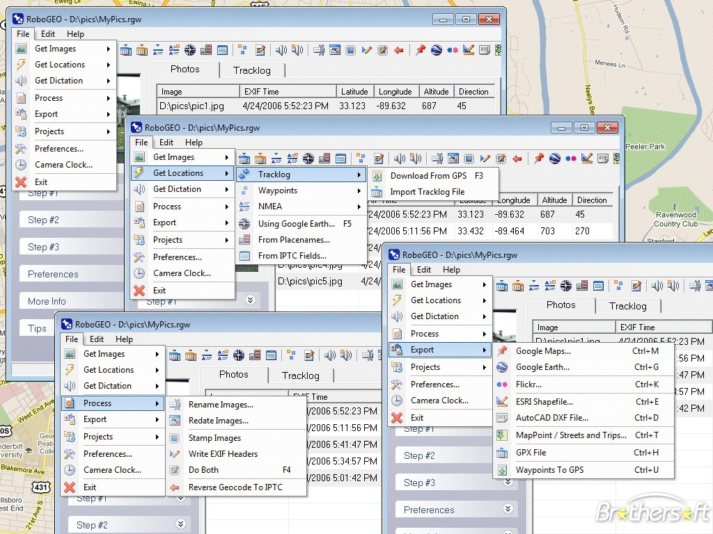713x534 pixels.
Task: Click the ESRI Shapefile icon in rearmost window toolbar
Action: click(469, 50)
